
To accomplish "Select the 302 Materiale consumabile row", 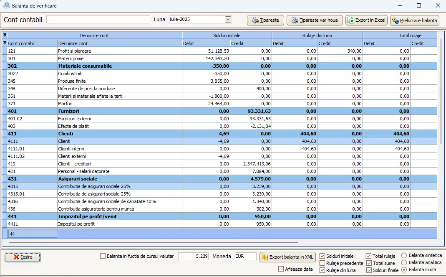I will click(x=219, y=66).
